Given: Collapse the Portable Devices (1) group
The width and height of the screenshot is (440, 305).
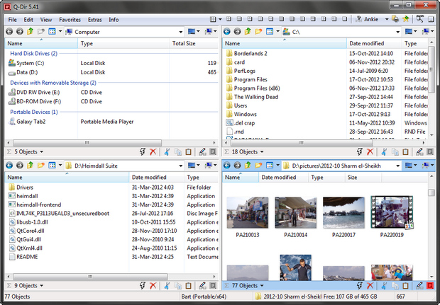Looking at the screenshot, I should pyautogui.click(x=34, y=112).
